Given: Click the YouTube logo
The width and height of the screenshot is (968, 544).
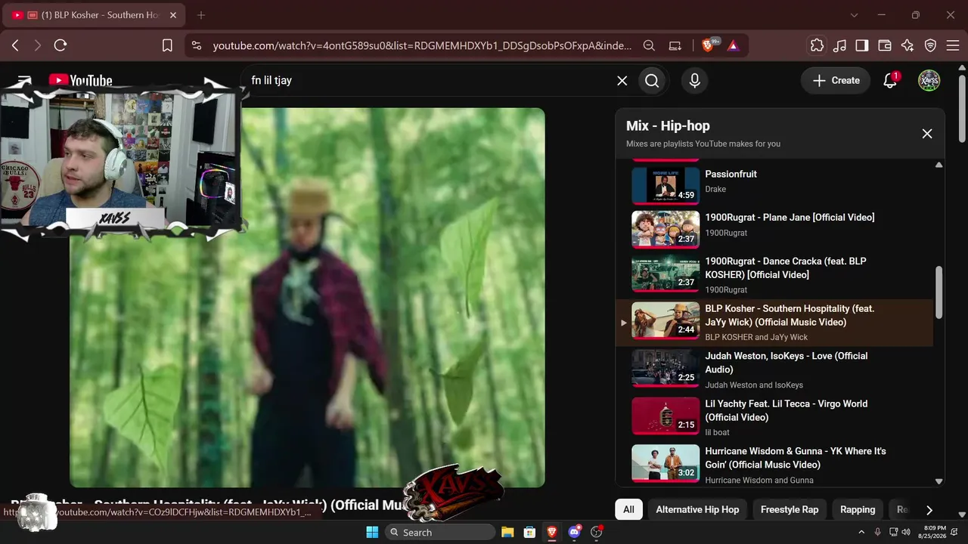Looking at the screenshot, I should [80, 80].
